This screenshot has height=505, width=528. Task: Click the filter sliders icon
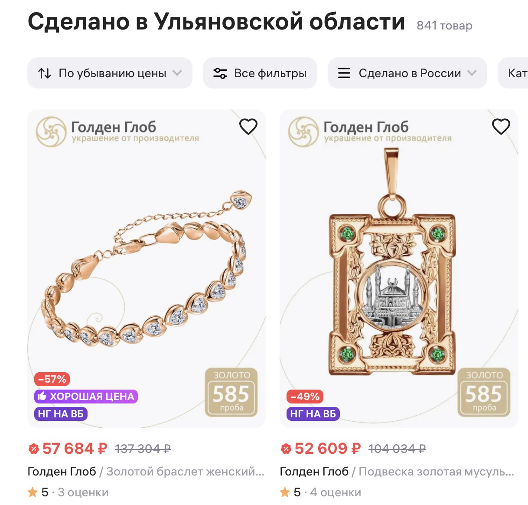tap(220, 73)
